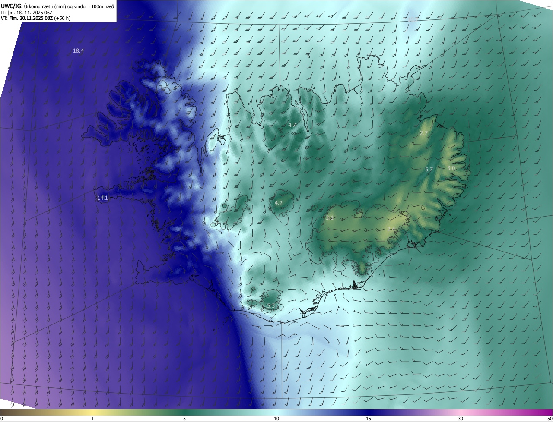553x422 pixels.
Task: Click the UWC/IG title line
Action: coord(57,6)
